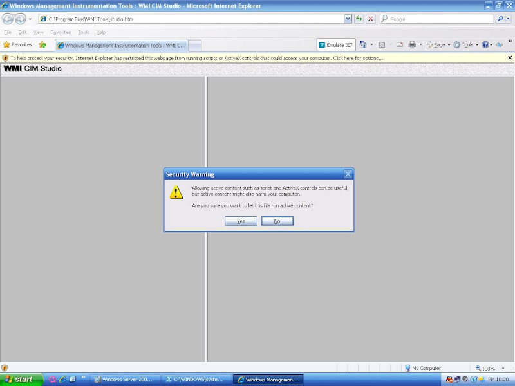
Task: Choose No in the Security Warning dialog
Action: (277, 221)
